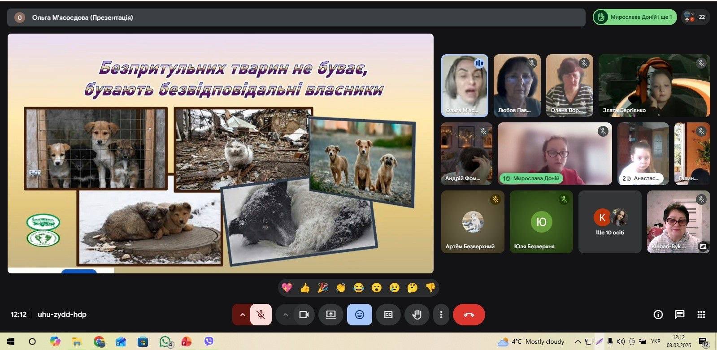Click the red leave call button
717x350 pixels.
coord(469,315)
